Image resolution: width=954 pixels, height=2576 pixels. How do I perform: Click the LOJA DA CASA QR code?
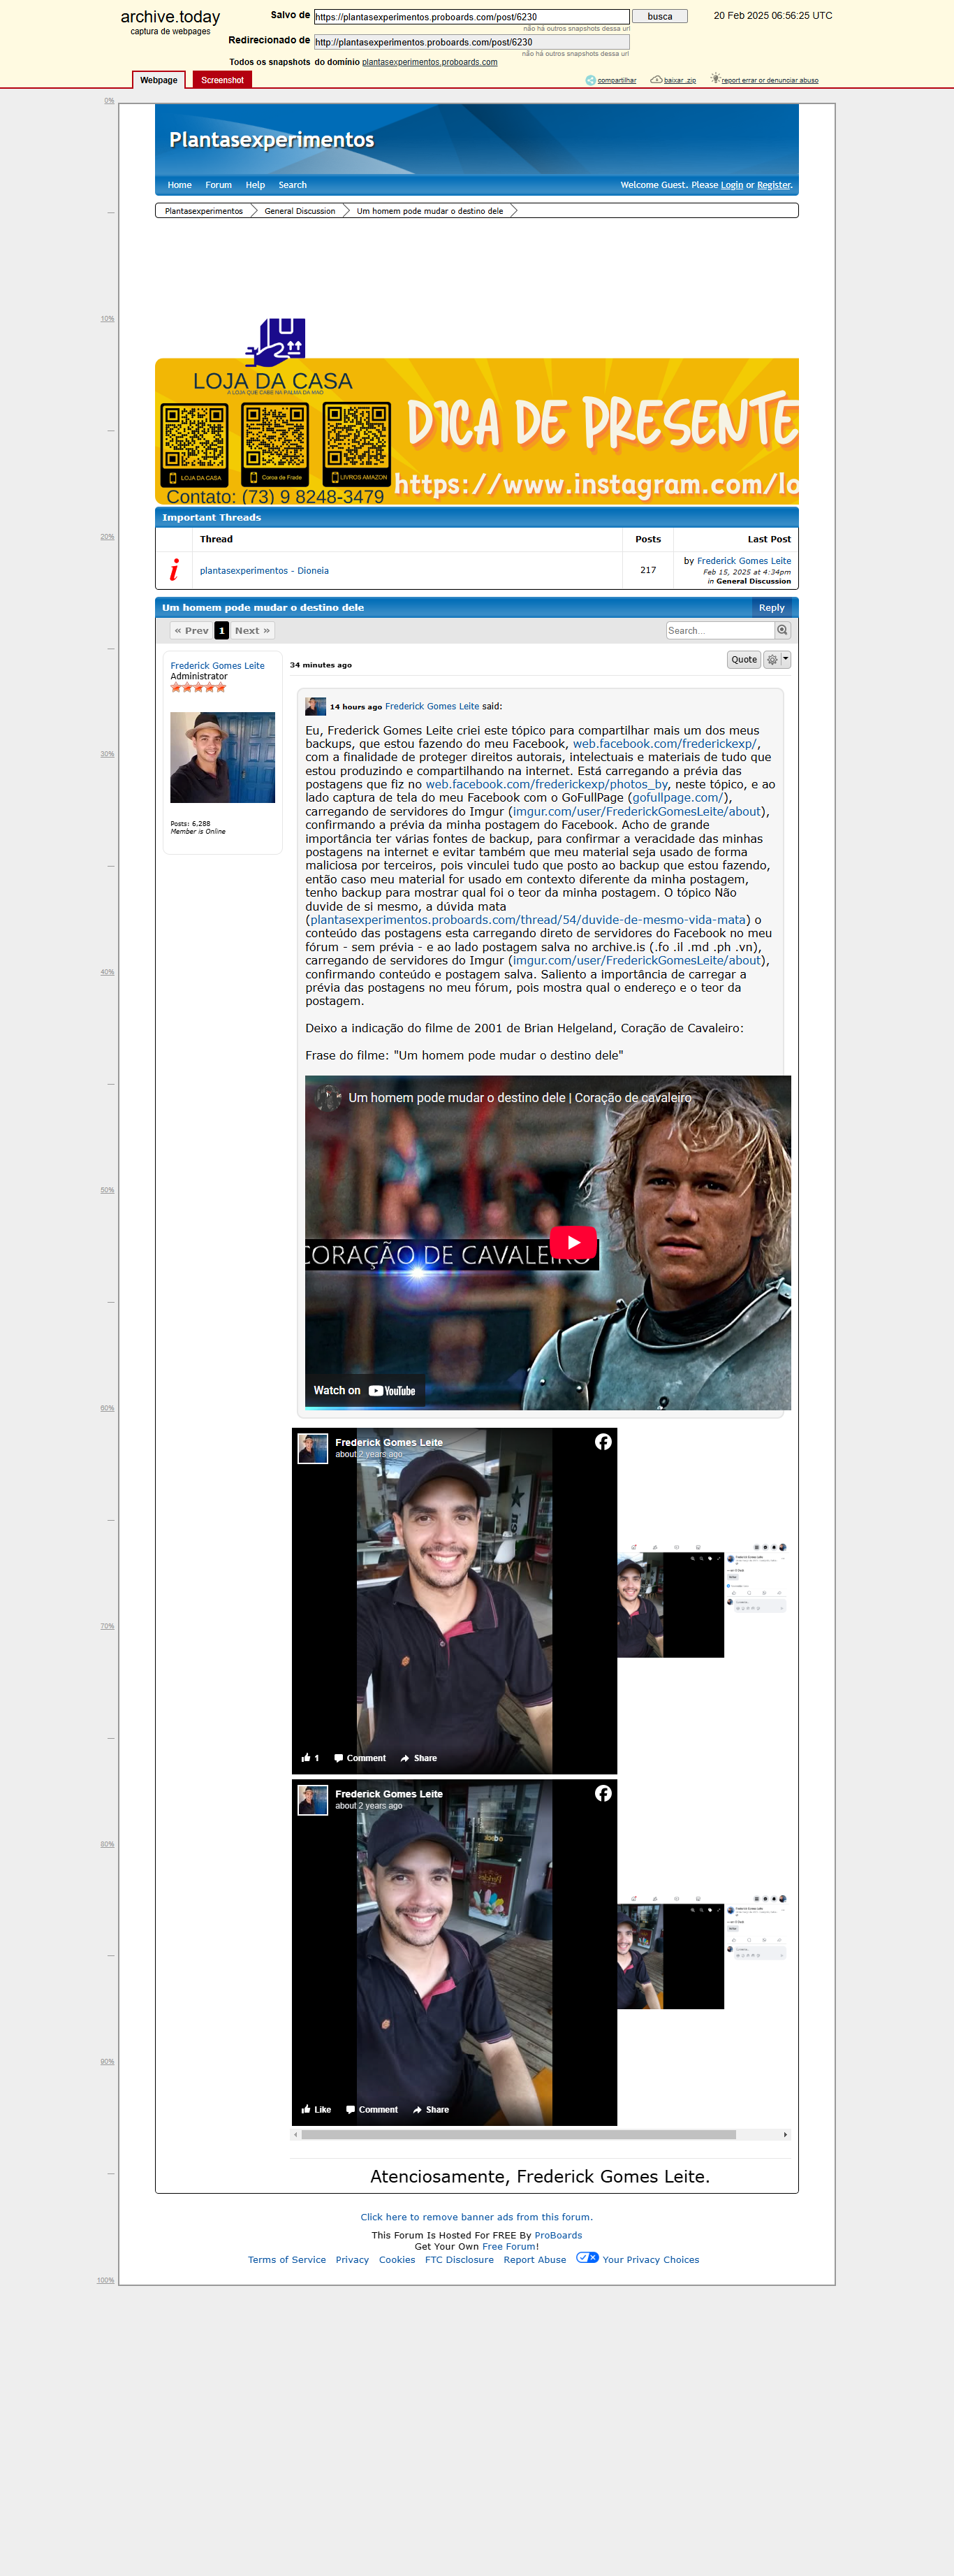pyautogui.click(x=195, y=445)
